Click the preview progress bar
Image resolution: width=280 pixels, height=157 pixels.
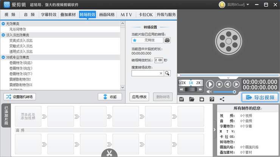[228, 75]
